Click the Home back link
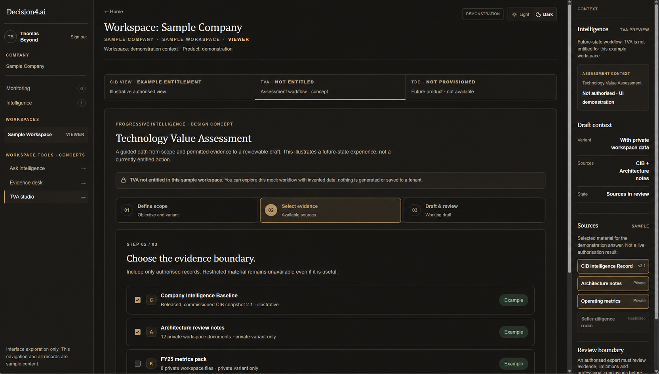Image resolution: width=659 pixels, height=374 pixels. tap(114, 11)
